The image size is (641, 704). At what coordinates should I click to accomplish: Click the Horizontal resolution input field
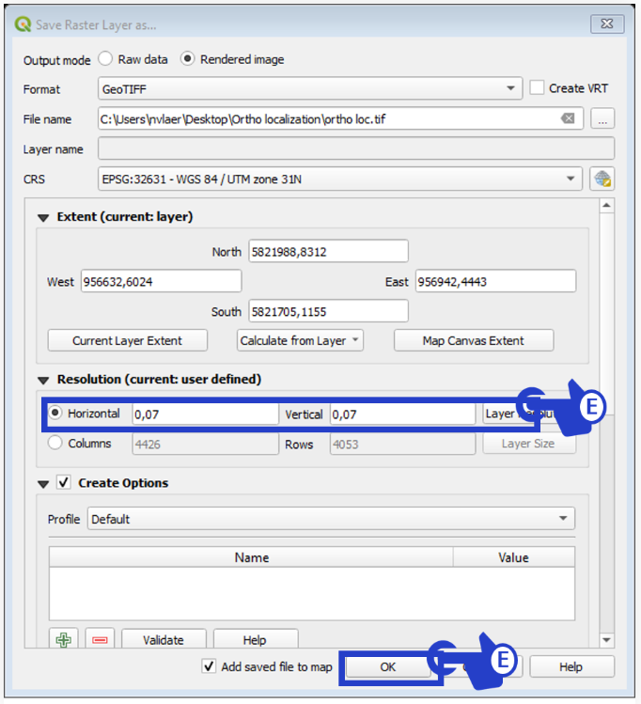tap(205, 415)
